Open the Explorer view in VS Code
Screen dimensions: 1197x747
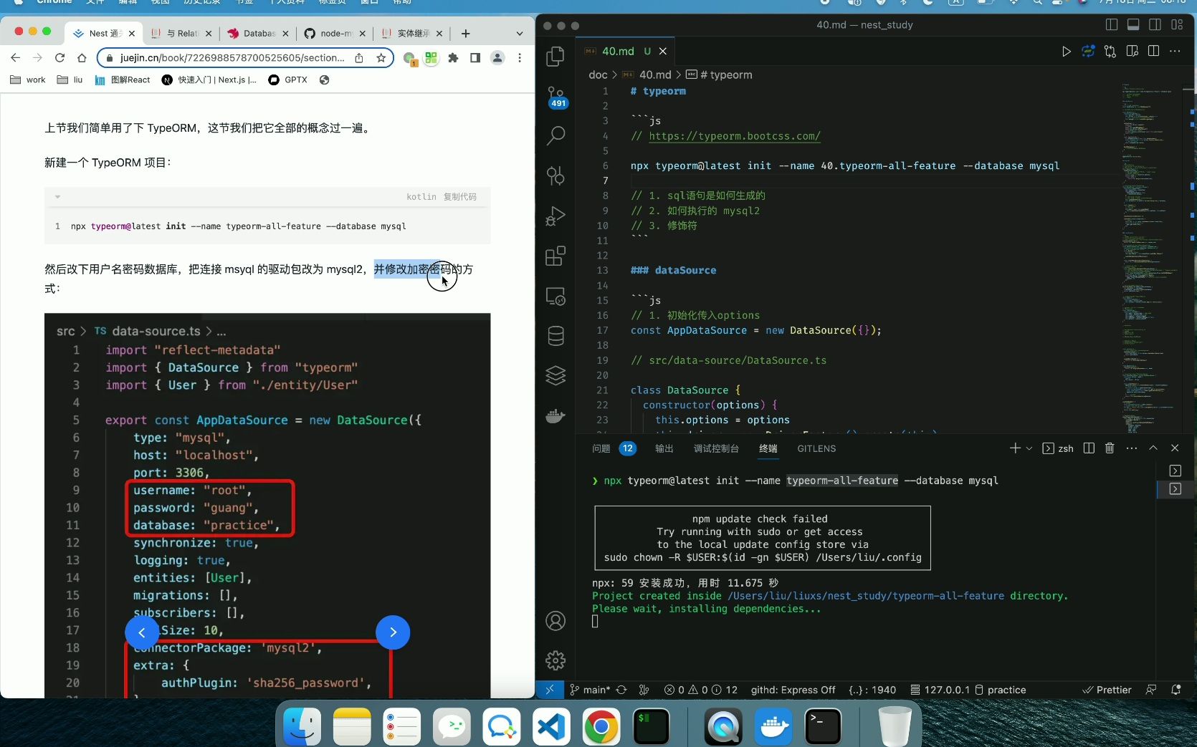[555, 57]
